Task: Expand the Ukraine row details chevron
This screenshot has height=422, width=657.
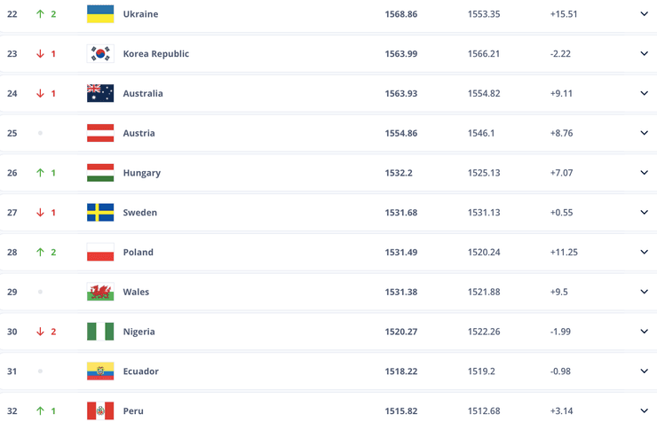Action: (x=644, y=14)
